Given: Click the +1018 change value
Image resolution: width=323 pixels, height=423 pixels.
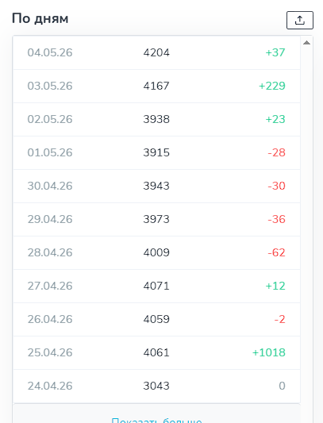Looking at the screenshot, I should pos(269,352).
